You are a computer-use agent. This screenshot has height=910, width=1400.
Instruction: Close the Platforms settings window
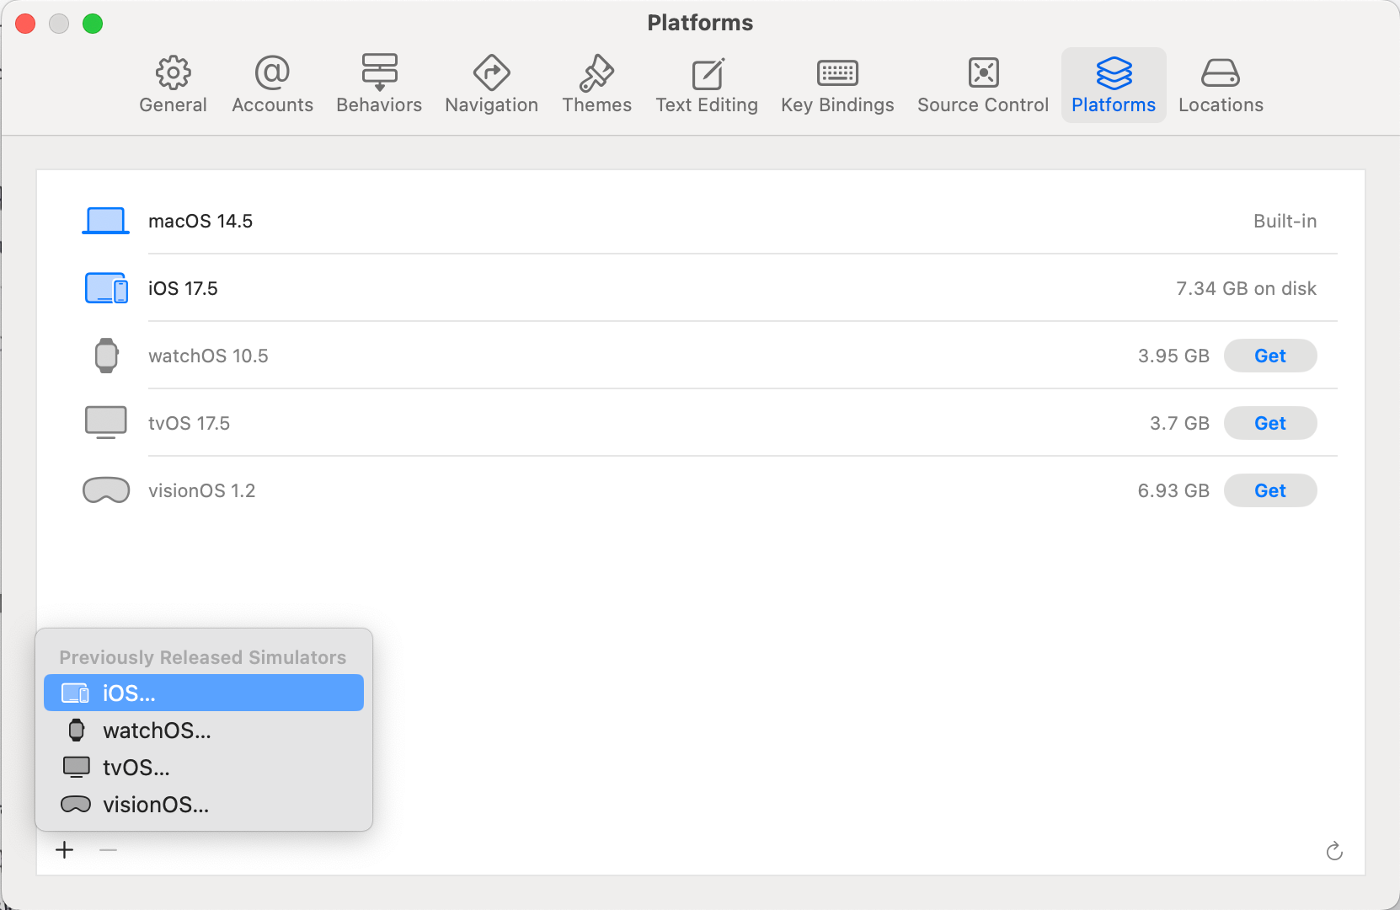pos(25,24)
